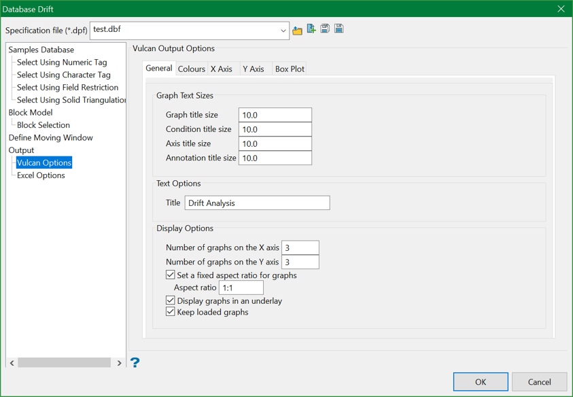The height and width of the screenshot is (397, 573).
Task: Close the Database Drift dialog window
Action: [560, 9]
